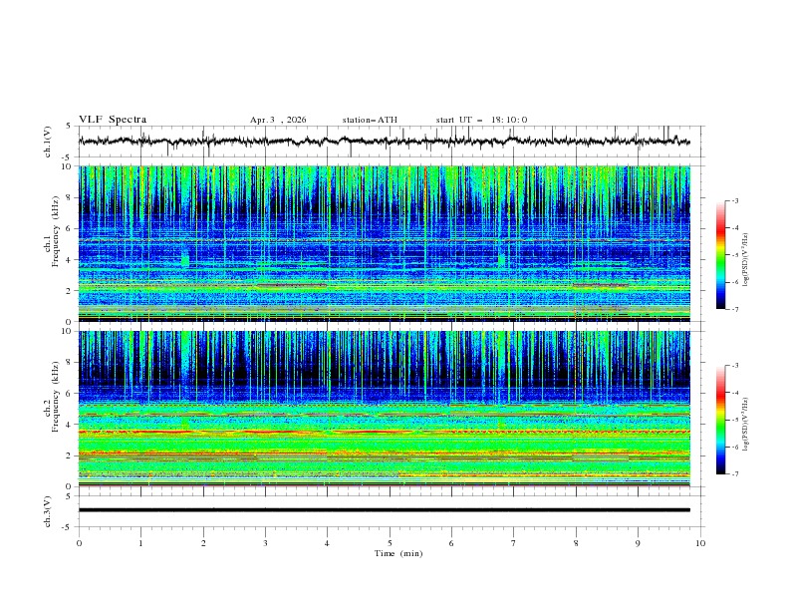
Task: Click the "ch.1(V)" axis label
Action: click(x=48, y=142)
